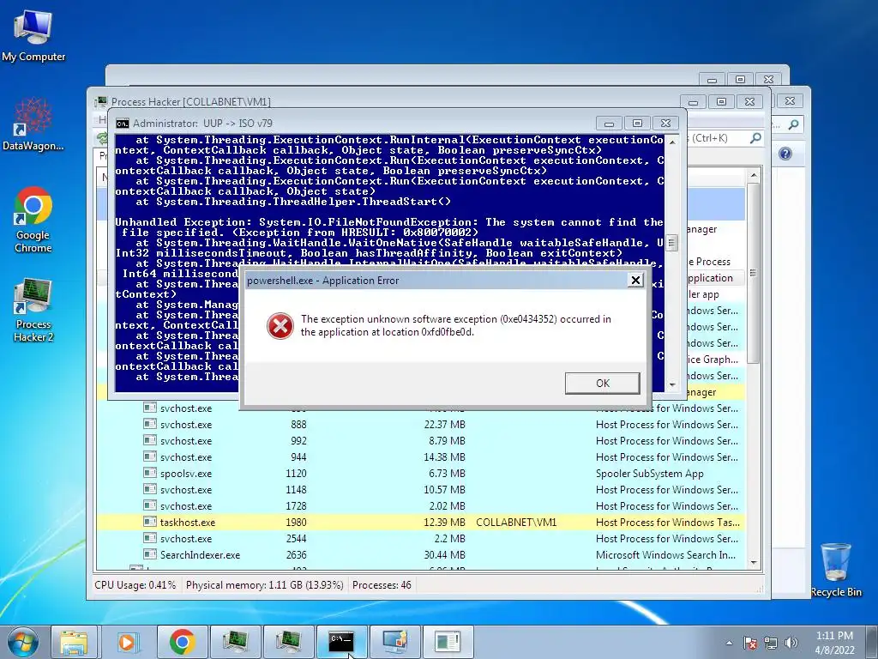Open the My Computer desktop icon
The width and height of the screenshot is (878, 659).
pyautogui.click(x=33, y=36)
